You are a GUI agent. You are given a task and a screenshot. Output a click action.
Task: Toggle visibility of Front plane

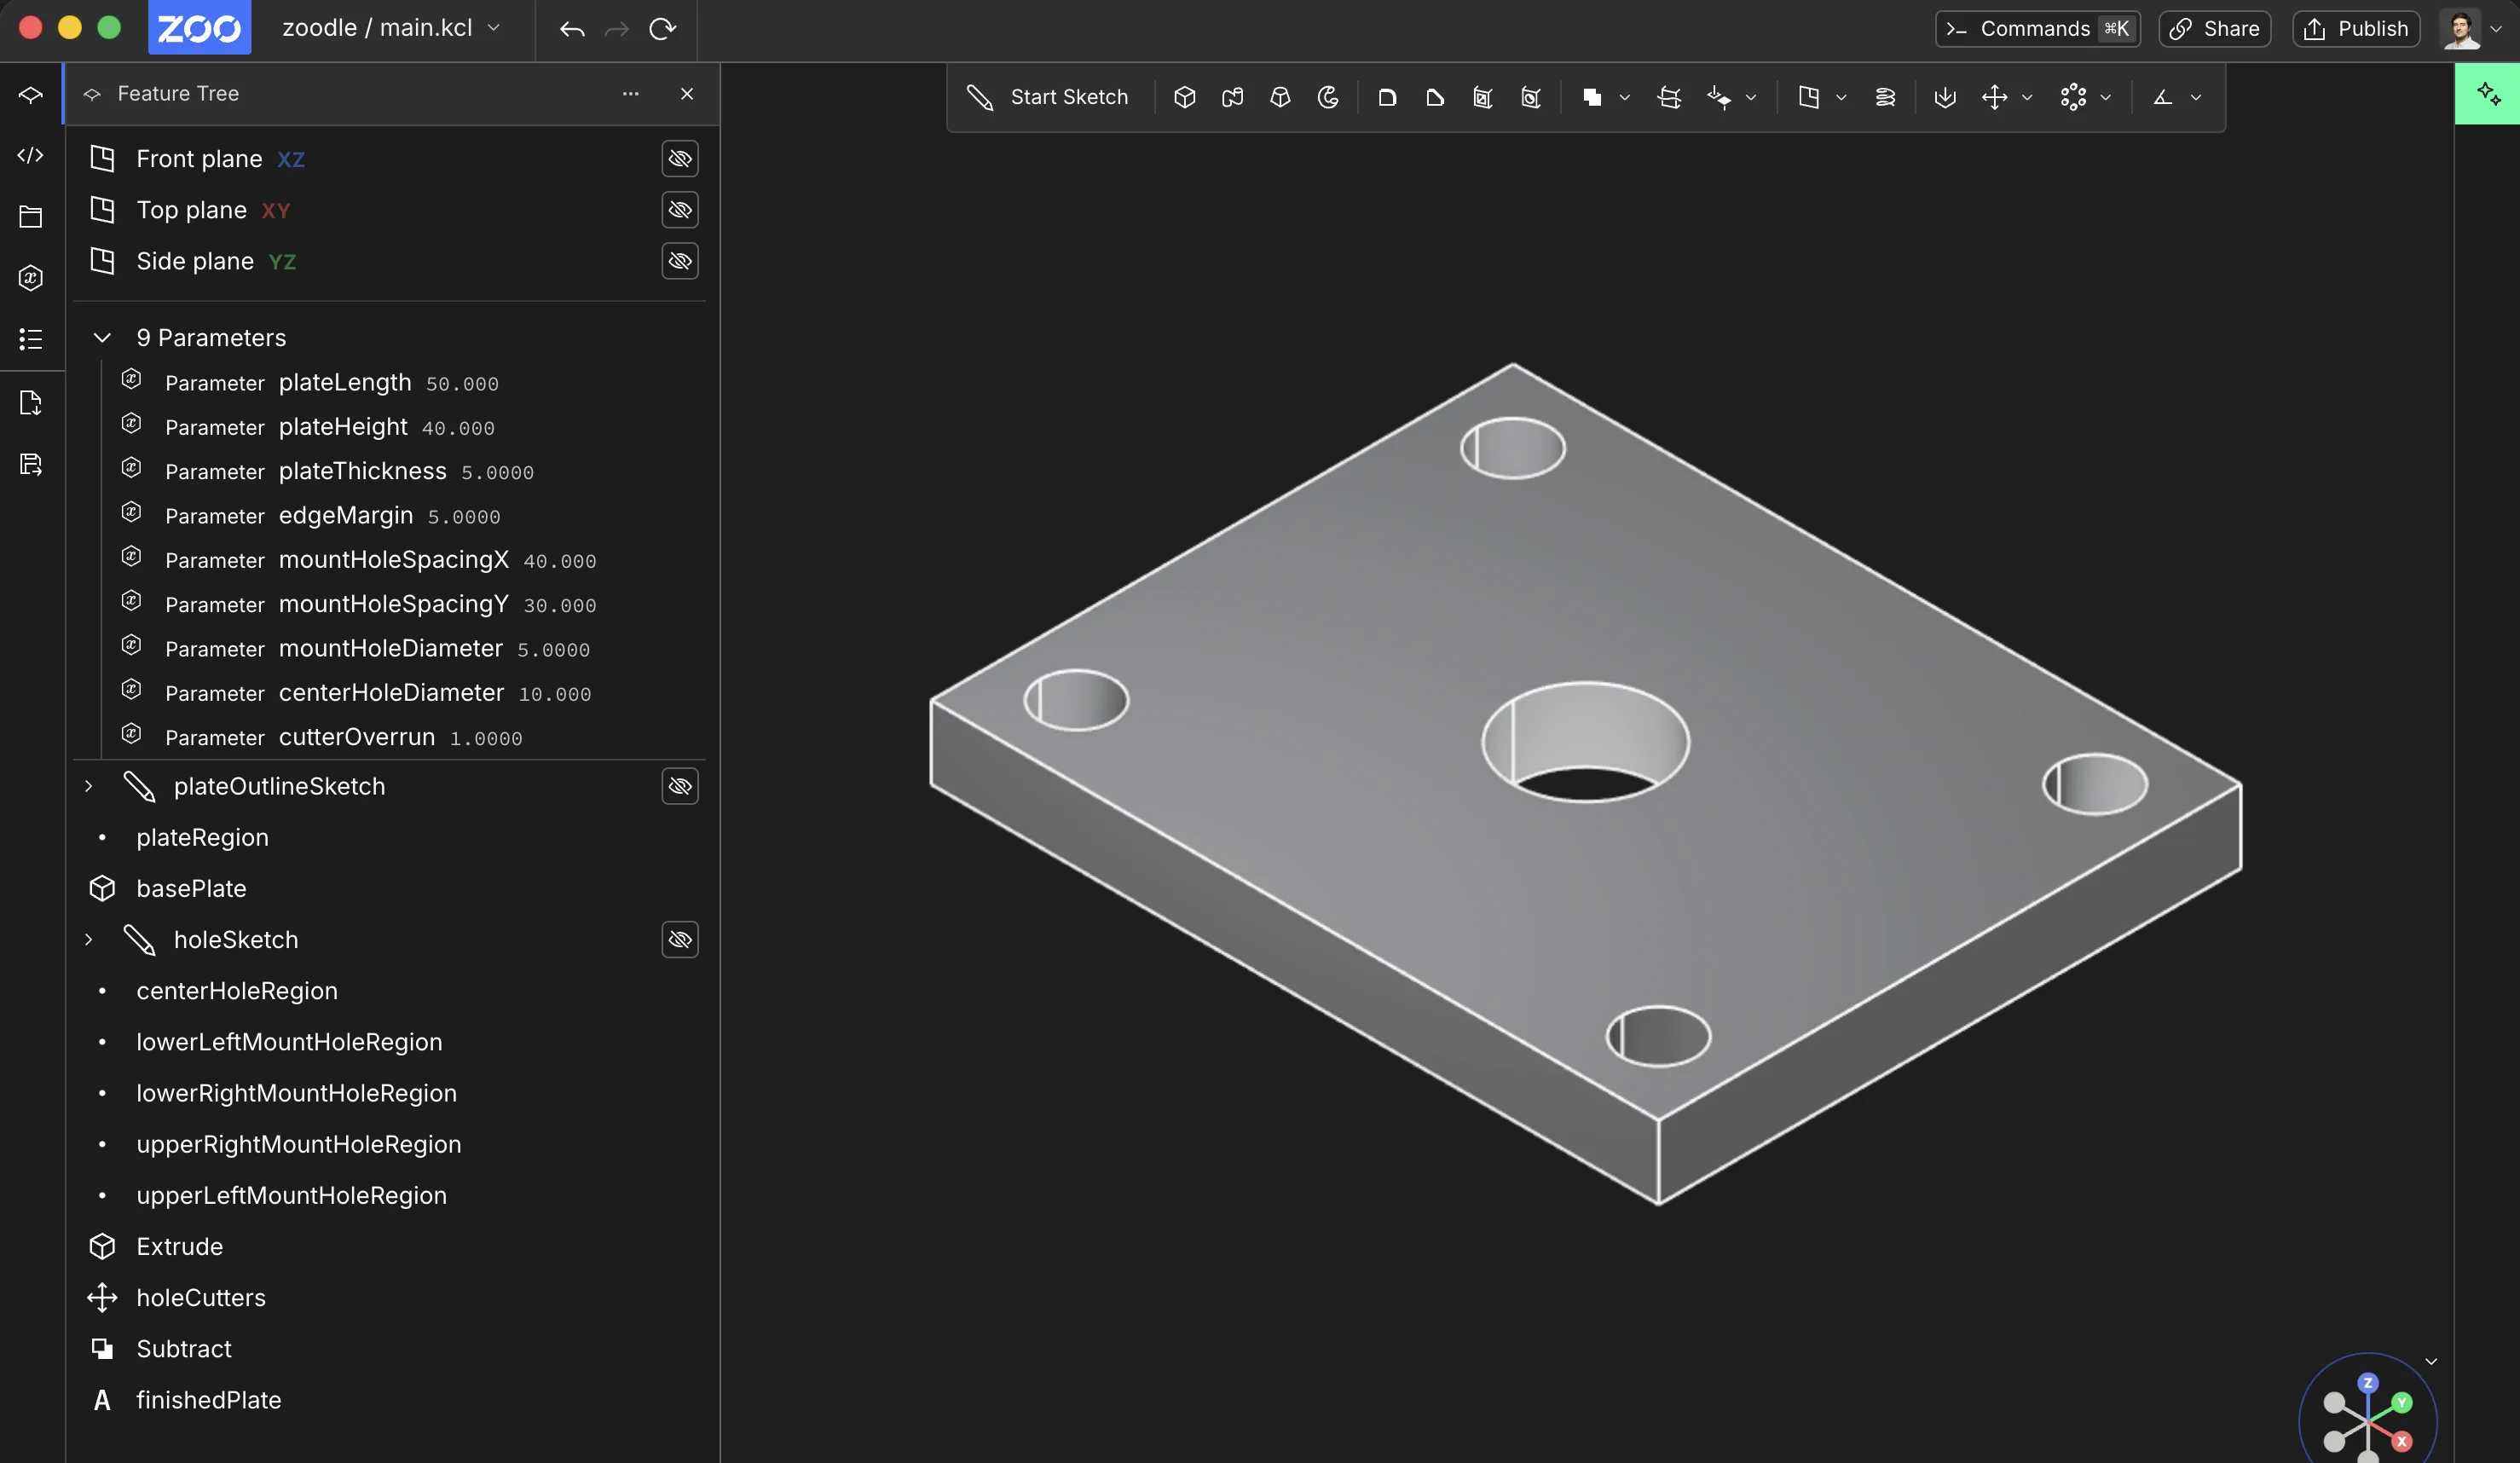coord(680,158)
